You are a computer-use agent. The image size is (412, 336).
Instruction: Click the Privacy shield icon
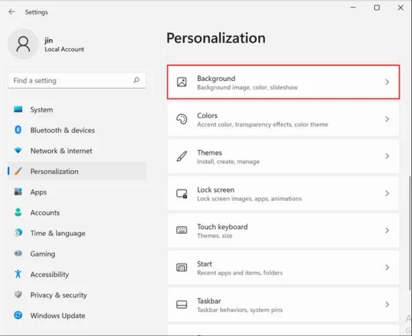[x=18, y=295]
